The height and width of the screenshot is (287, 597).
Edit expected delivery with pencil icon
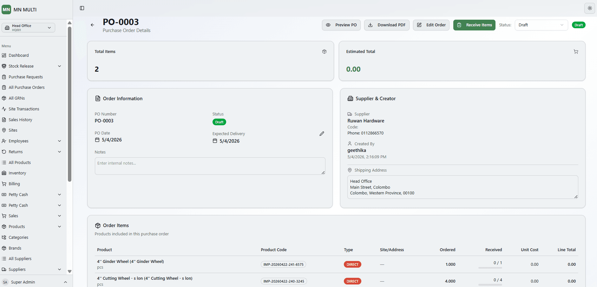click(322, 134)
